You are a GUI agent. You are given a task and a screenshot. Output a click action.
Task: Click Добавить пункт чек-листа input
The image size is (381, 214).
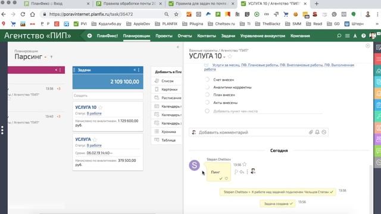pos(267,111)
